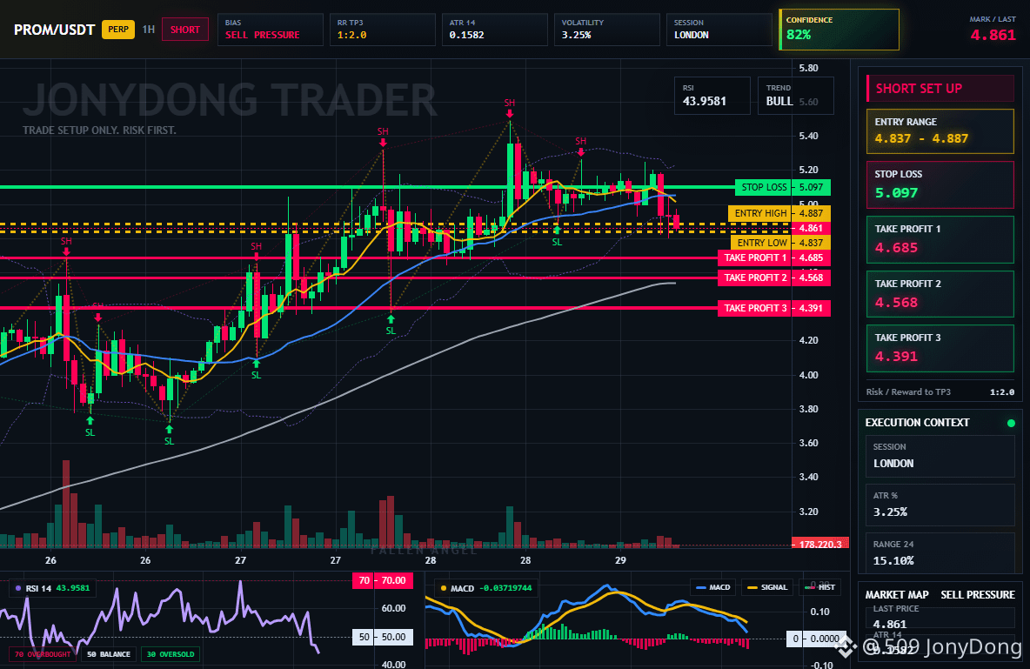Viewport: 1030px width, 669px height.
Task: Click the TAKE PROFIT 2 panel card
Action: (x=940, y=294)
